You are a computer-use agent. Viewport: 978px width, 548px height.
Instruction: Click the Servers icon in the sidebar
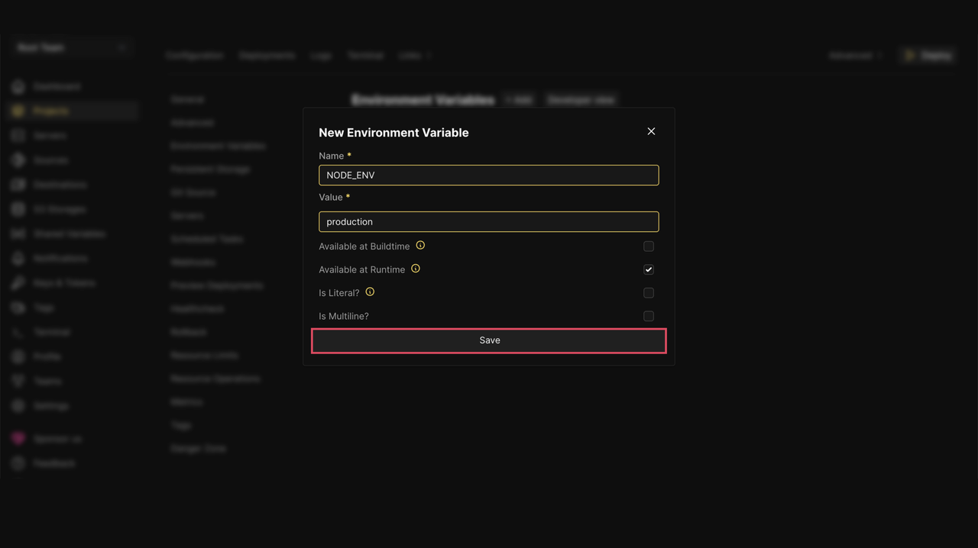click(18, 136)
